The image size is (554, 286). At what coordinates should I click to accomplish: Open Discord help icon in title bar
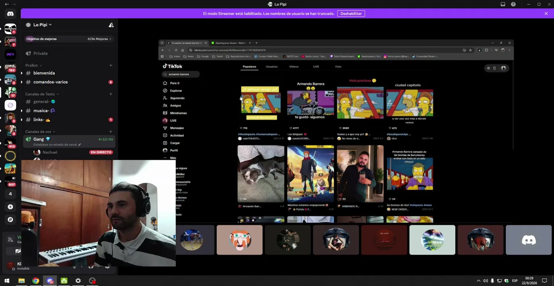coord(513,4)
